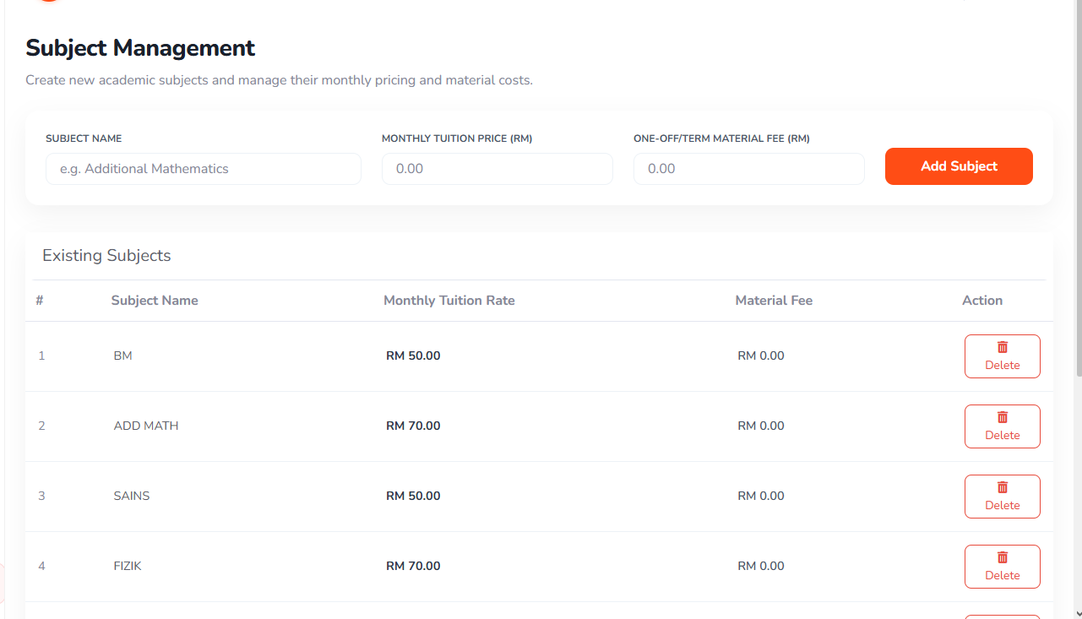
Task: Click the trash icon in BM row
Action: 1003,347
